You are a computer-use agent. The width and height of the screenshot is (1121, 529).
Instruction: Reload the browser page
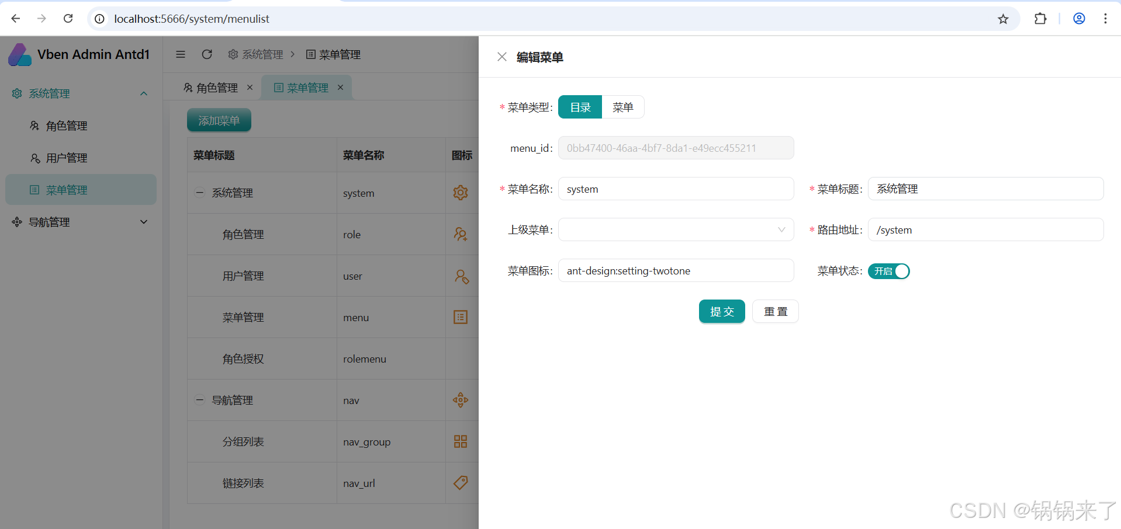coord(68,19)
